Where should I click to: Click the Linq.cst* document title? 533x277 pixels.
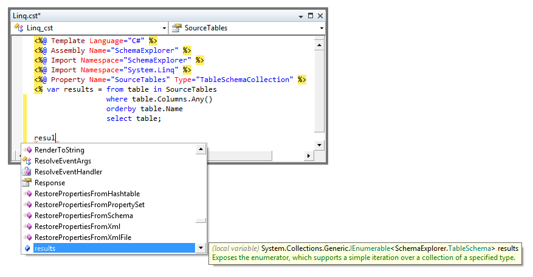[27, 16]
